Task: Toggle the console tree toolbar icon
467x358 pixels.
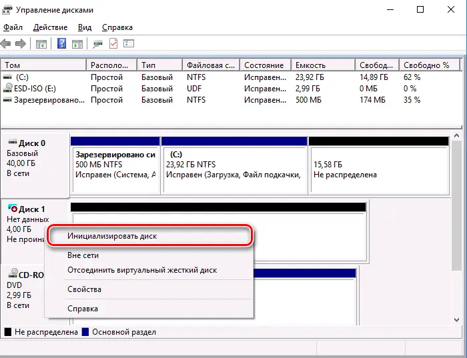Action: 41,44
